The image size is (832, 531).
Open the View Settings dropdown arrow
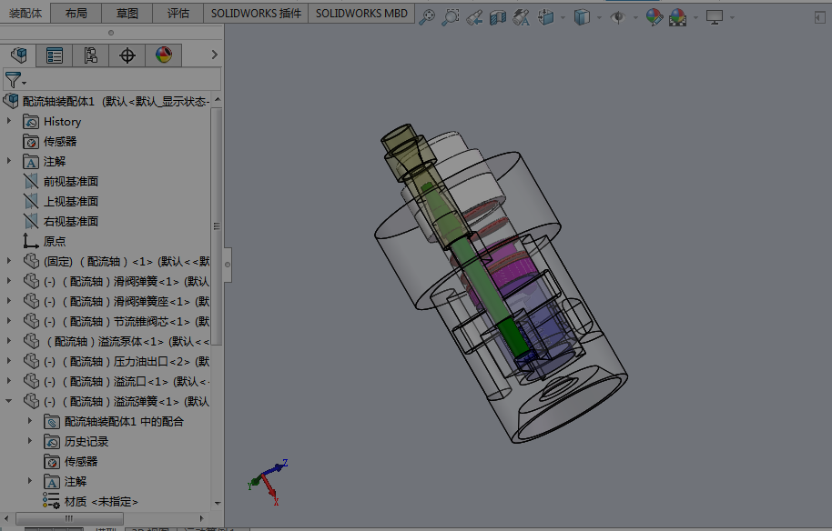pos(732,18)
